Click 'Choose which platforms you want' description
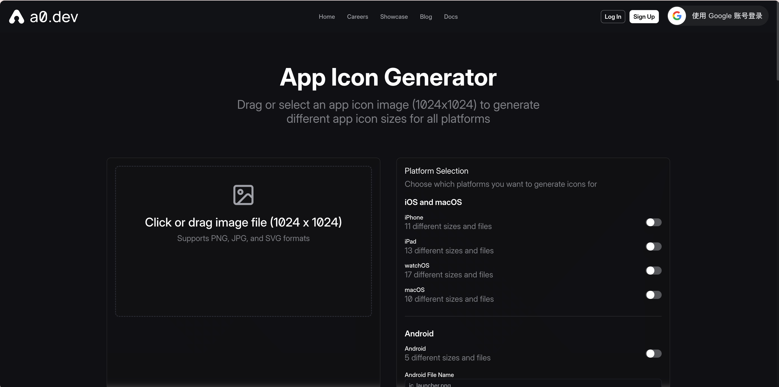Screen dimensions: 779x387 pos(500,184)
